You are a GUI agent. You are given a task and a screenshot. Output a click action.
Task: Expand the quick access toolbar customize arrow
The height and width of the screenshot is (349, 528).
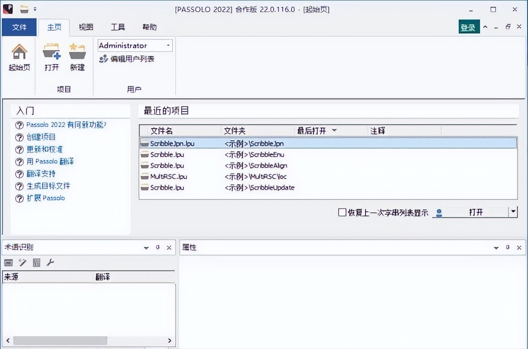(x=35, y=9)
